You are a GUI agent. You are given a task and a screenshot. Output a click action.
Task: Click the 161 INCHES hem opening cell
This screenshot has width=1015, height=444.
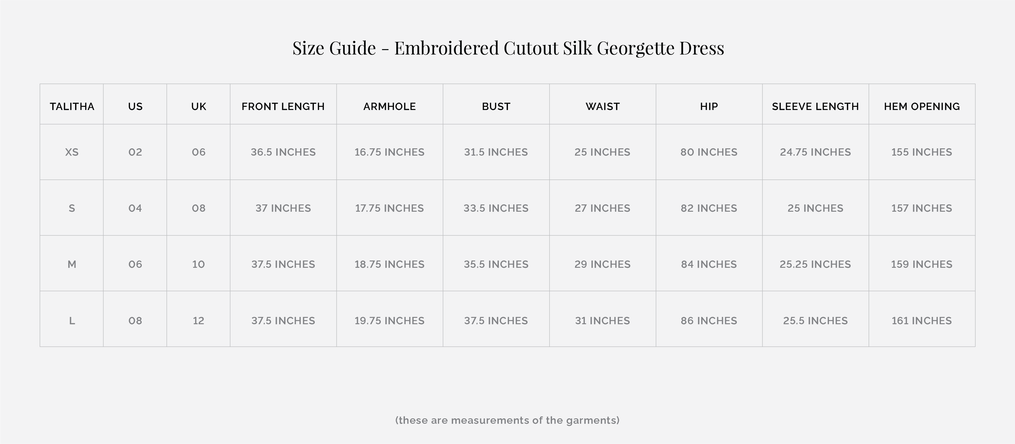pyautogui.click(x=921, y=321)
